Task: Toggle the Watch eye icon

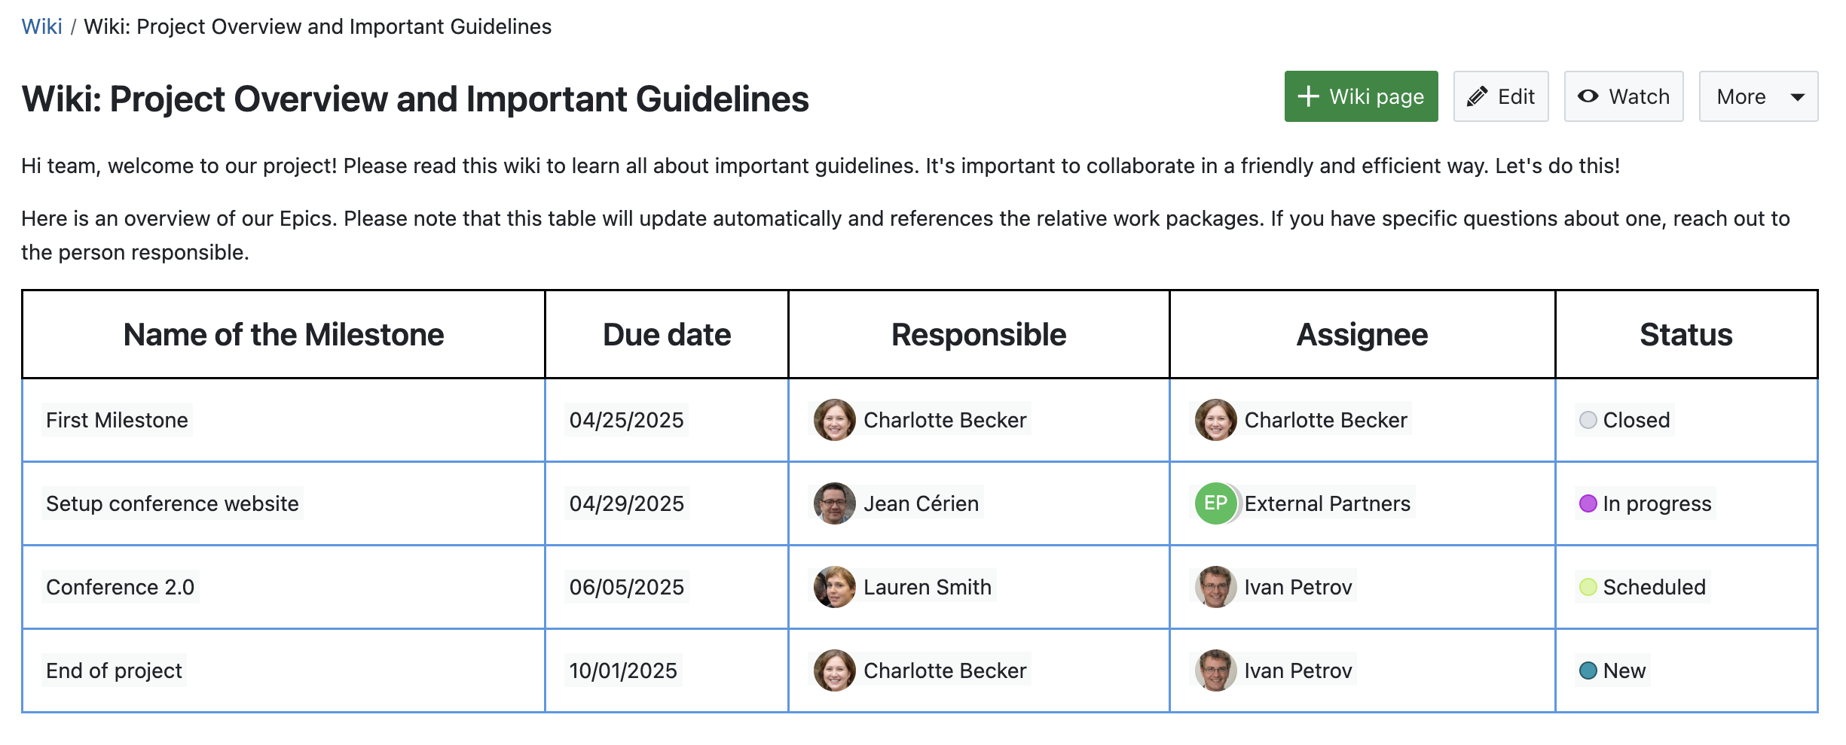Action: tap(1588, 96)
